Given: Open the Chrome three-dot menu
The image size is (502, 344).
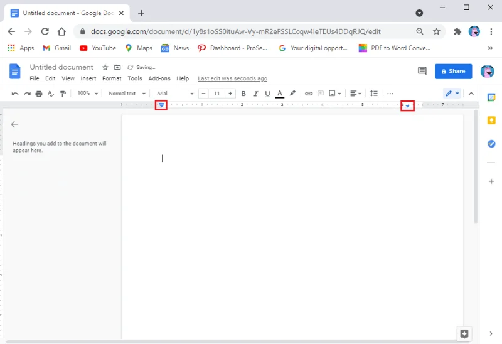Looking at the screenshot, I should (x=491, y=31).
